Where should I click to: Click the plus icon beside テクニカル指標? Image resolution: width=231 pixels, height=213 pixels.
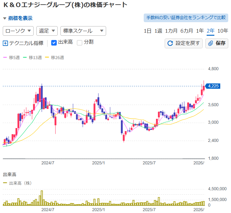click(x=5, y=43)
